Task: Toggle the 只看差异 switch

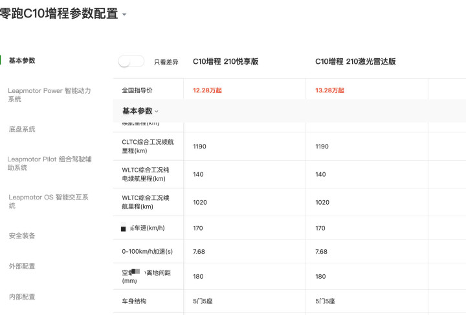Action: [131, 61]
